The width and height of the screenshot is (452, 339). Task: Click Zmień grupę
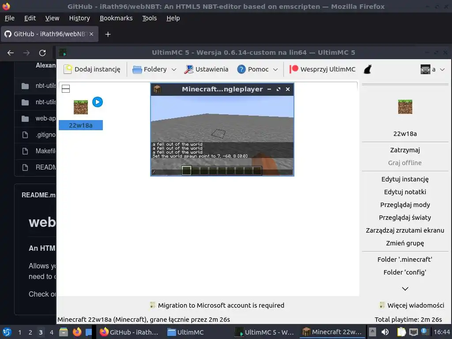click(x=405, y=243)
